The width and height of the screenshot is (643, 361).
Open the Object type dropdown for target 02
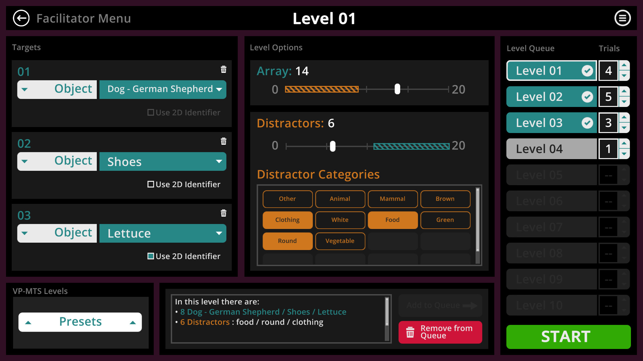[x=57, y=161]
